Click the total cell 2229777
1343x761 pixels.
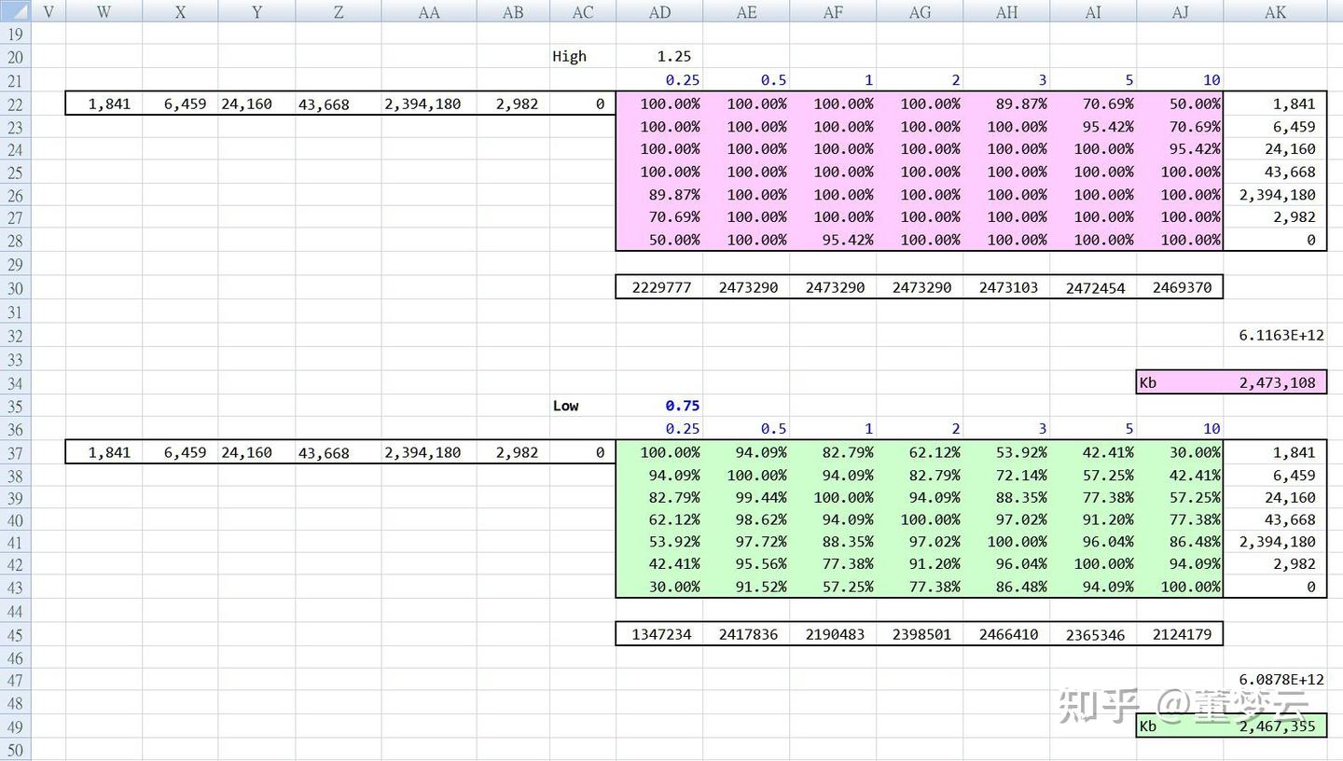click(x=659, y=287)
